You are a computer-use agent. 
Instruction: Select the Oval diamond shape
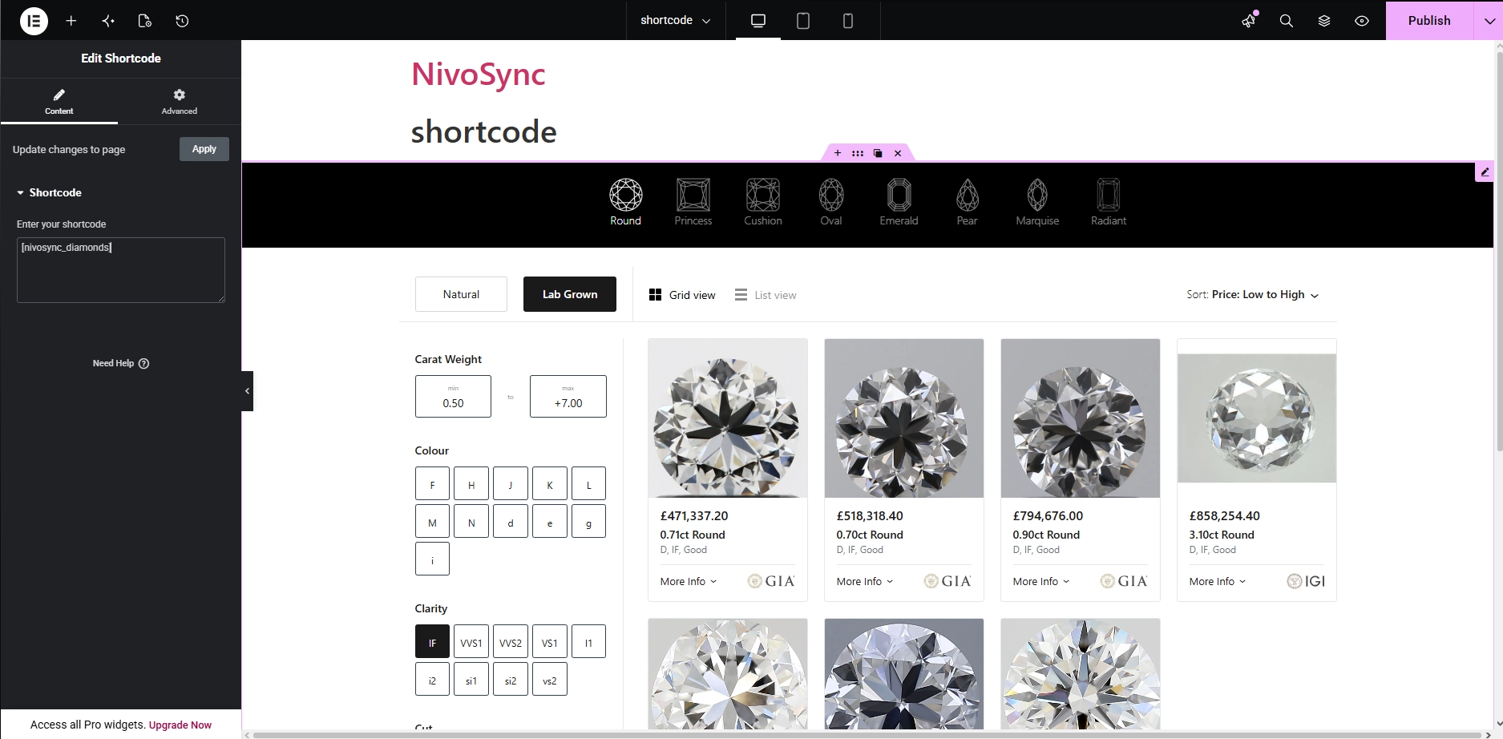831,202
